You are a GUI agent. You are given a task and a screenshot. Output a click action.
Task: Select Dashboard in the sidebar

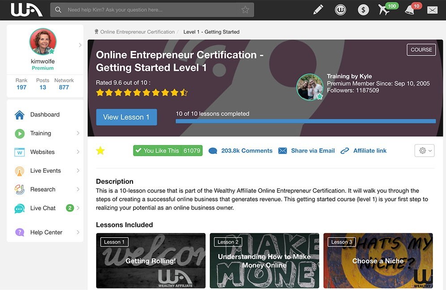pos(45,115)
